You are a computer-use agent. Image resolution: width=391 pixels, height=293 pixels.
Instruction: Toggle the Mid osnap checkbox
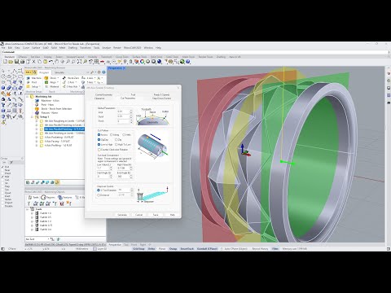[3, 177]
